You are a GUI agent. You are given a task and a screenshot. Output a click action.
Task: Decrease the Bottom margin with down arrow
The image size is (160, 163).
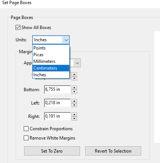[74, 92]
